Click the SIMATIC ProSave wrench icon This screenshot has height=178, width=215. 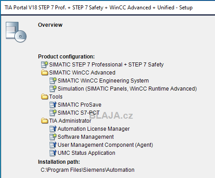coord(53,105)
